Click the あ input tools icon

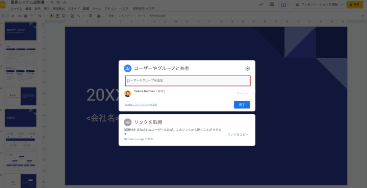tap(99, 16)
